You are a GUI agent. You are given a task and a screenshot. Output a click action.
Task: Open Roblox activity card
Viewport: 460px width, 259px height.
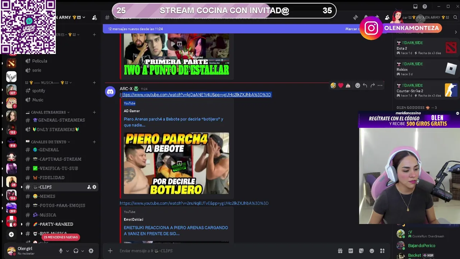tap(426, 69)
